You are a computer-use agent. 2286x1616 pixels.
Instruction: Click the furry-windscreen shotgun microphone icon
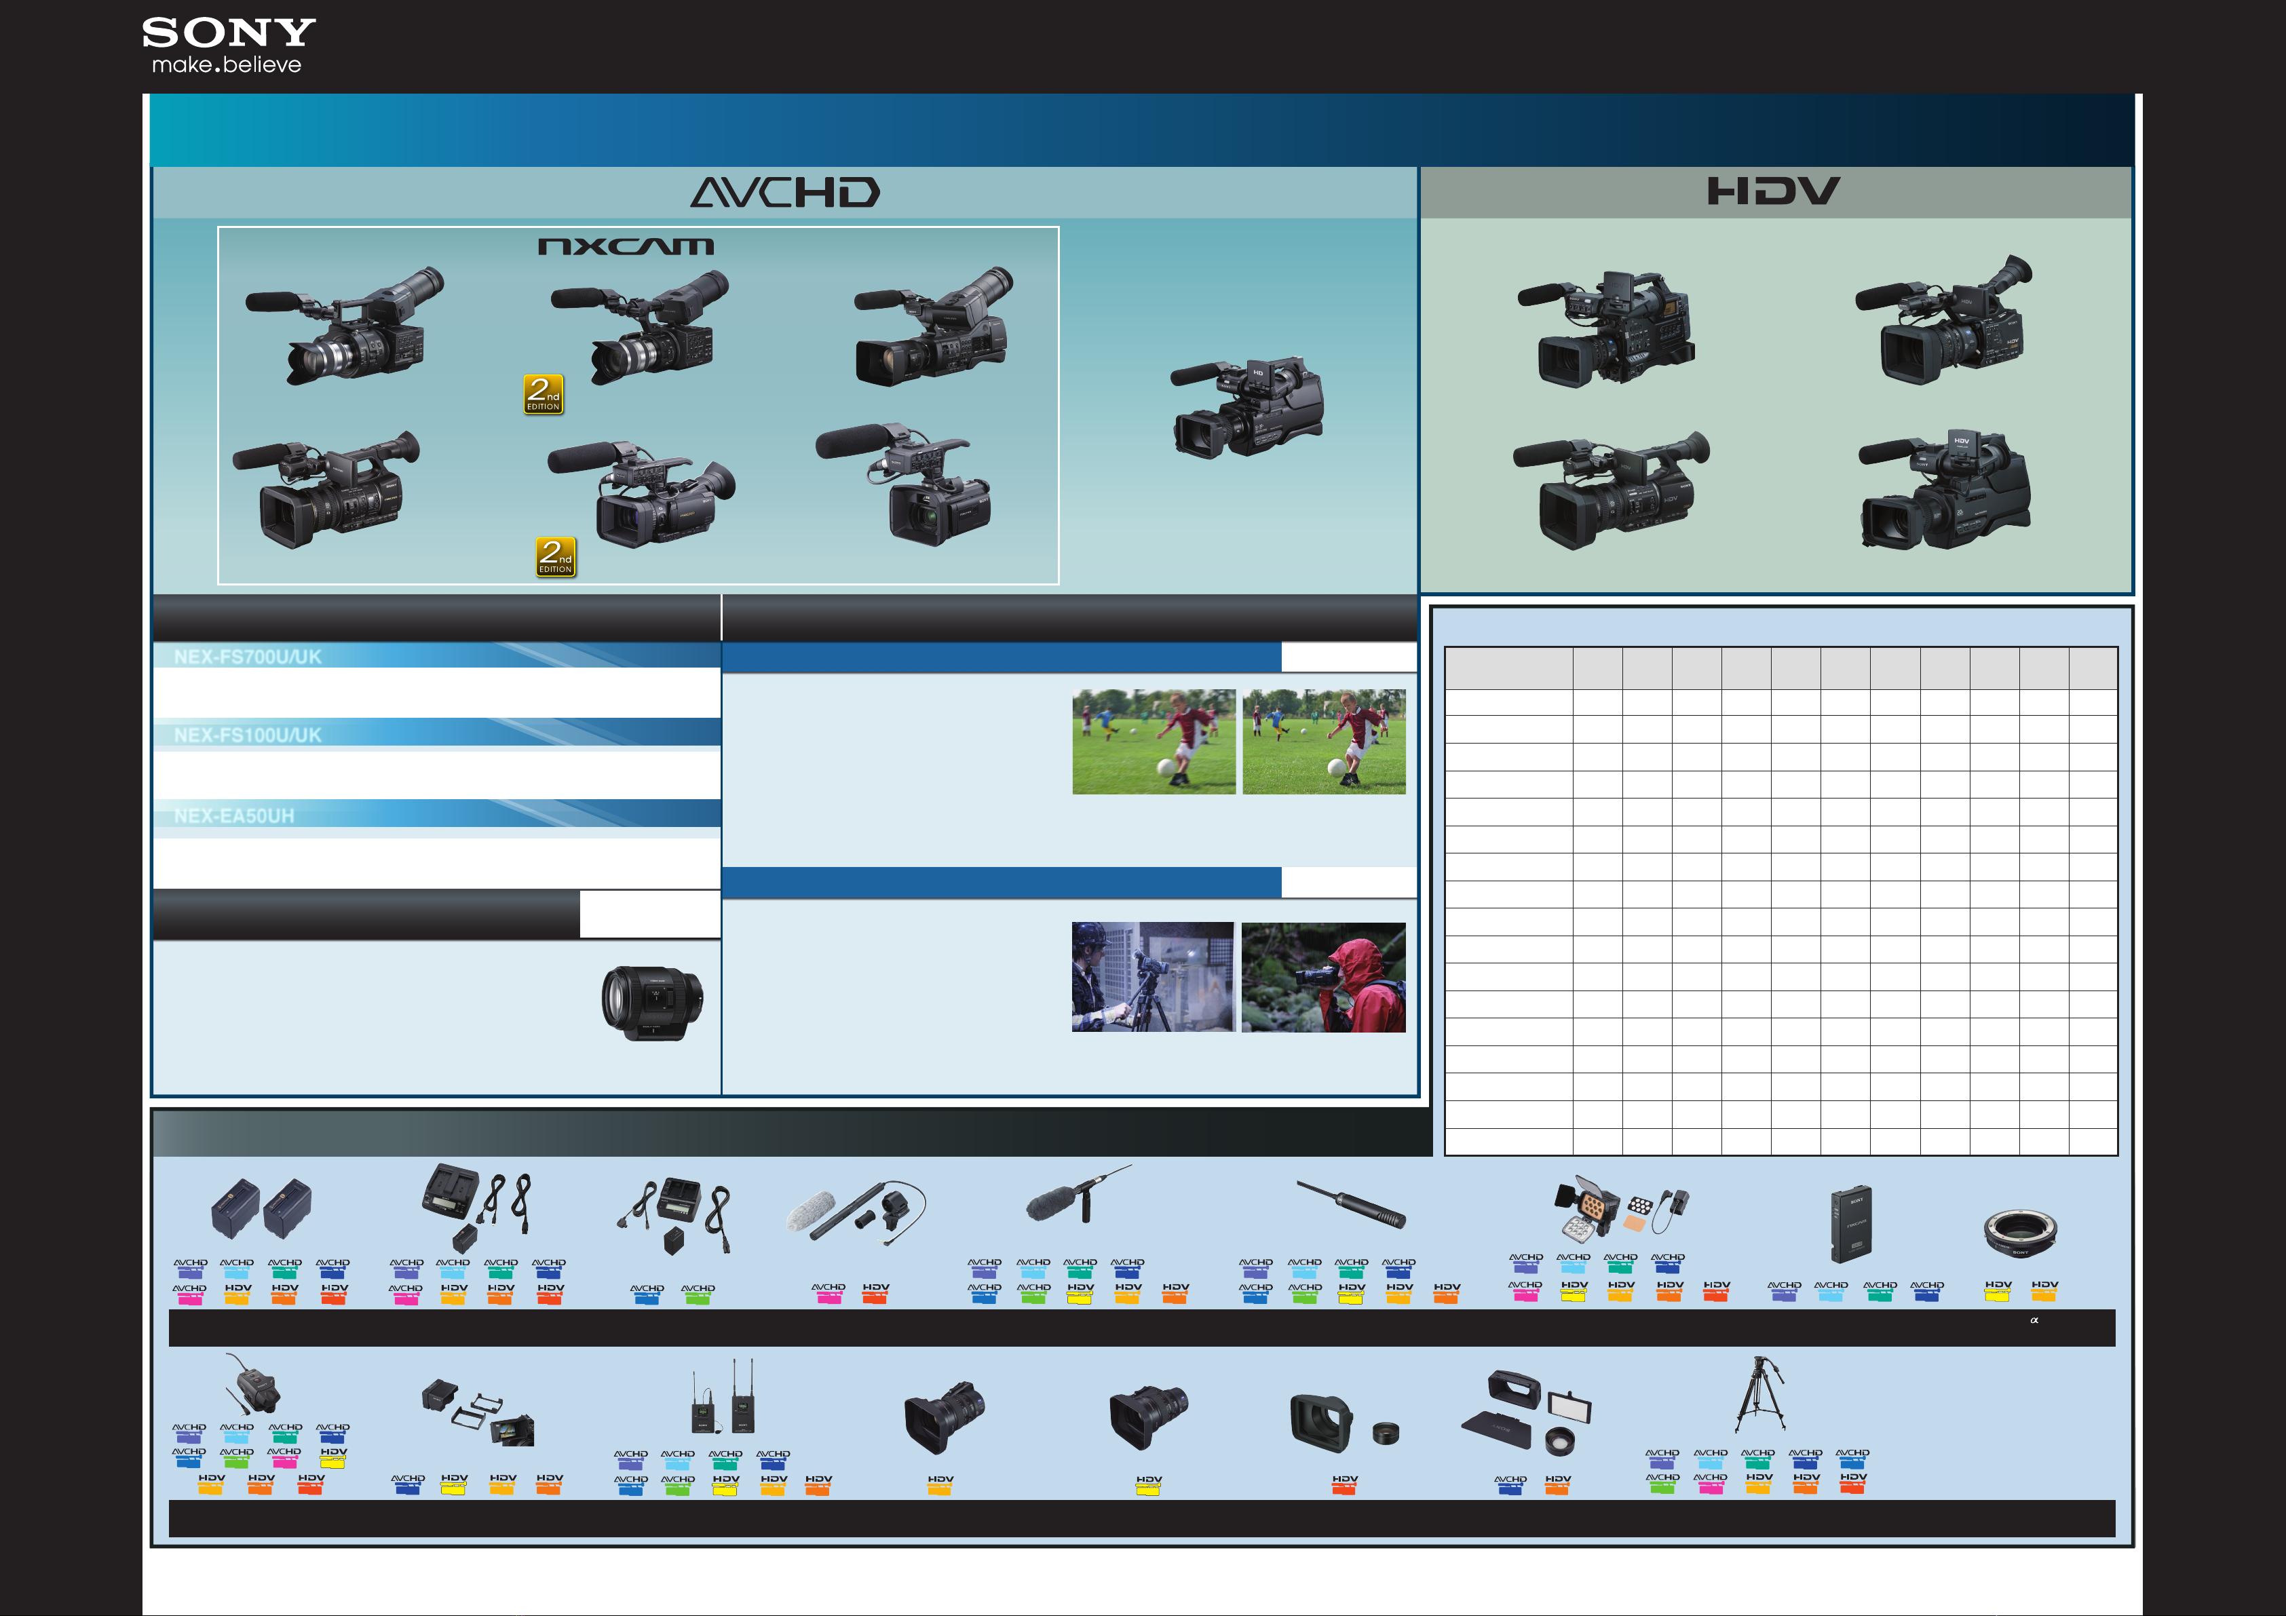[x=1078, y=1194]
